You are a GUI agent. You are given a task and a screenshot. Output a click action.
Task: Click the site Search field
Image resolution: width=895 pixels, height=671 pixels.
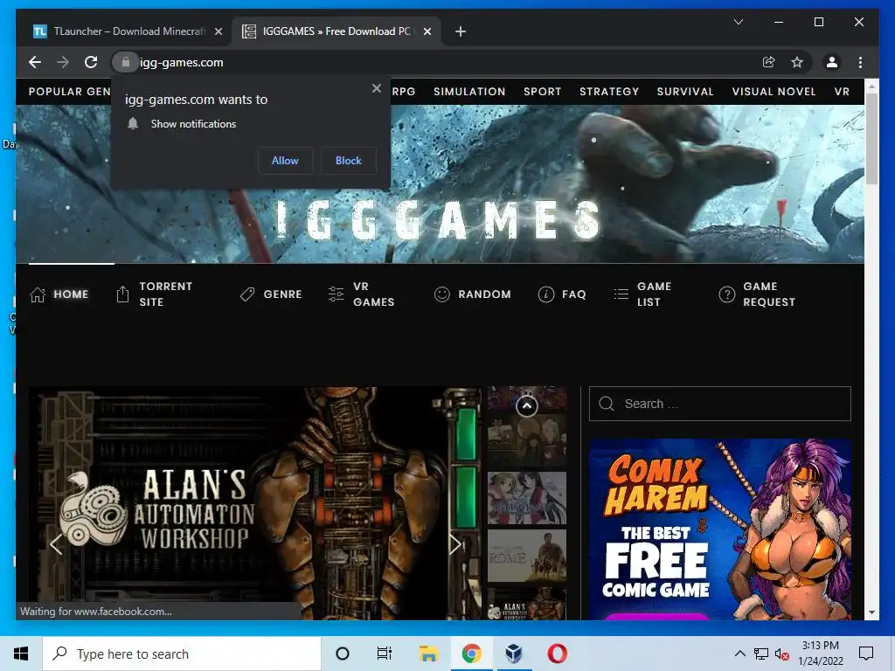pos(720,404)
